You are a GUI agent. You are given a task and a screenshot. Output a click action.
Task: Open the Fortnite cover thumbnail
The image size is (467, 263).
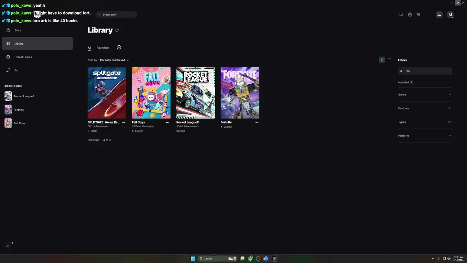[240, 93]
